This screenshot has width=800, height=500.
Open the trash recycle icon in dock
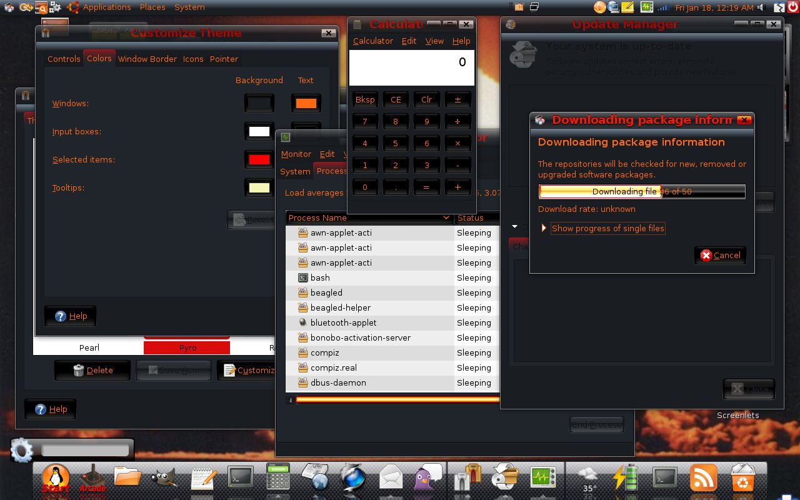click(x=742, y=478)
